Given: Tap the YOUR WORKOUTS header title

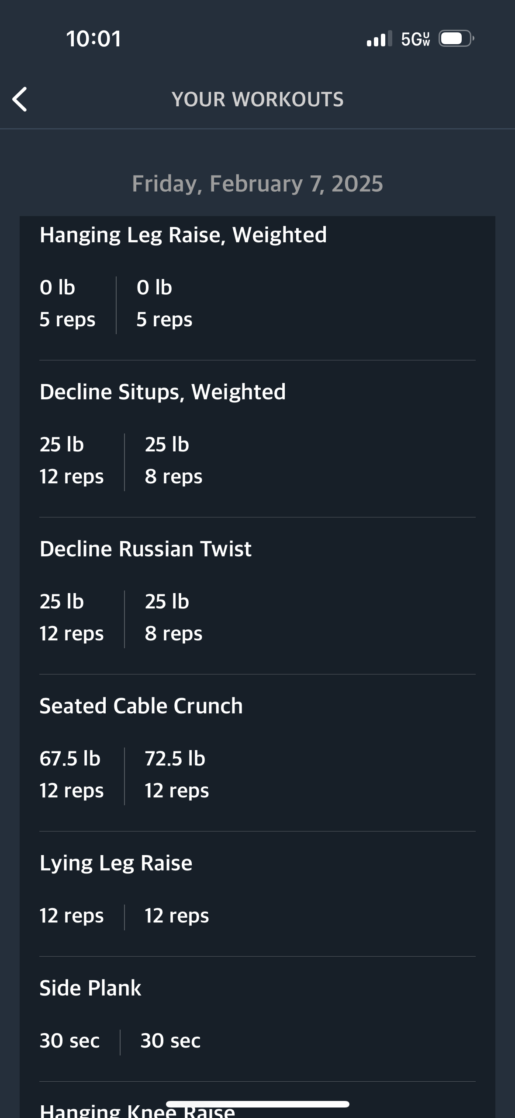Looking at the screenshot, I should 257,99.
